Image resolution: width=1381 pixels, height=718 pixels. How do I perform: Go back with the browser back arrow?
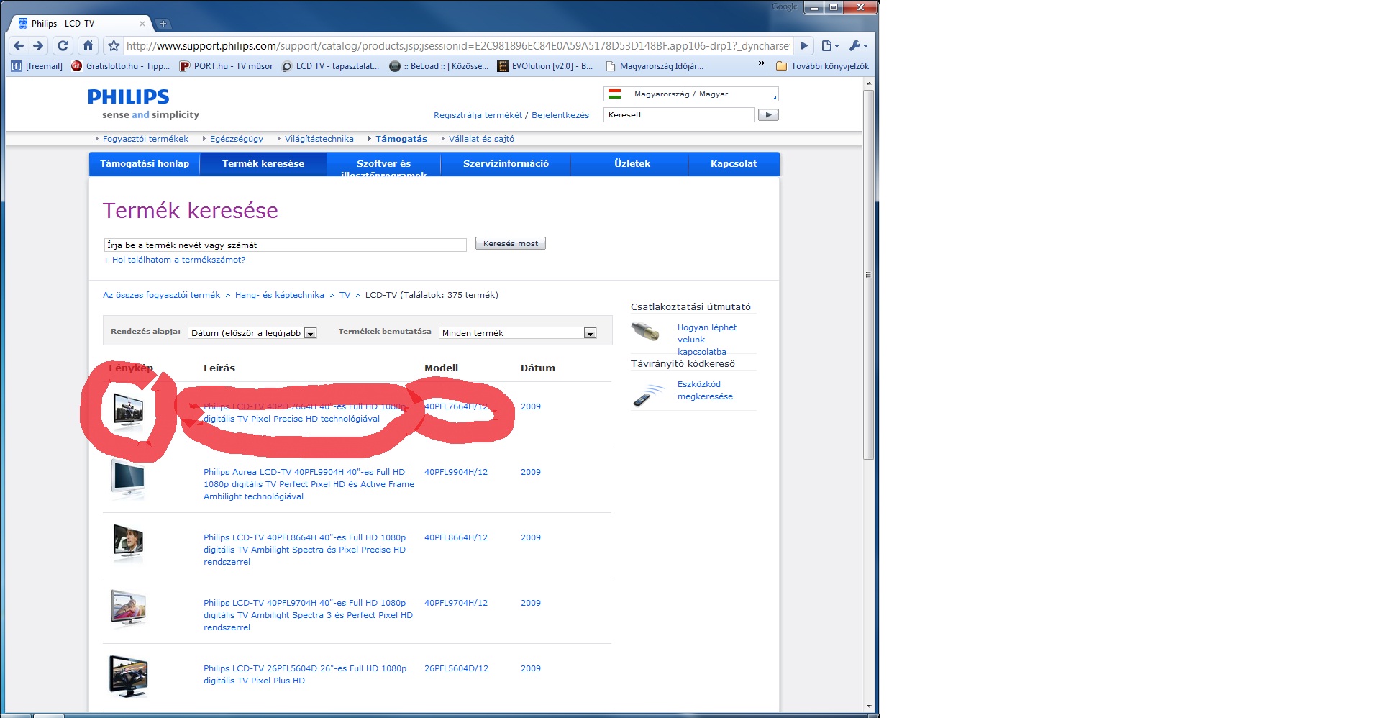19,46
